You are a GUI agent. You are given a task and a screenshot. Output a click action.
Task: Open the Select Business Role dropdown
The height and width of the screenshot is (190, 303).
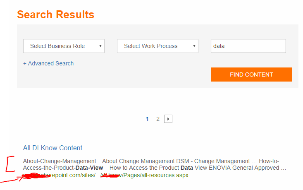tap(64, 46)
